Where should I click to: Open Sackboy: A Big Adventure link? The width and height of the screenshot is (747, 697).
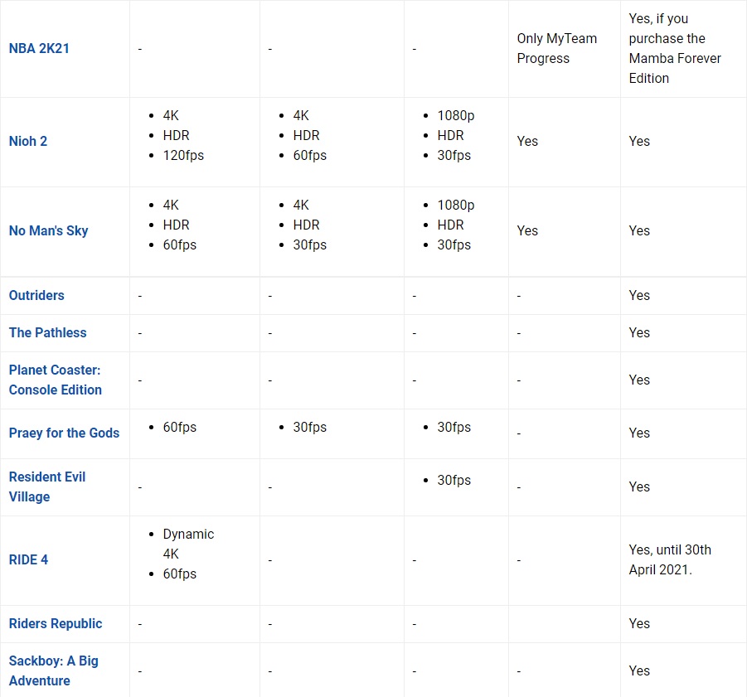53,670
